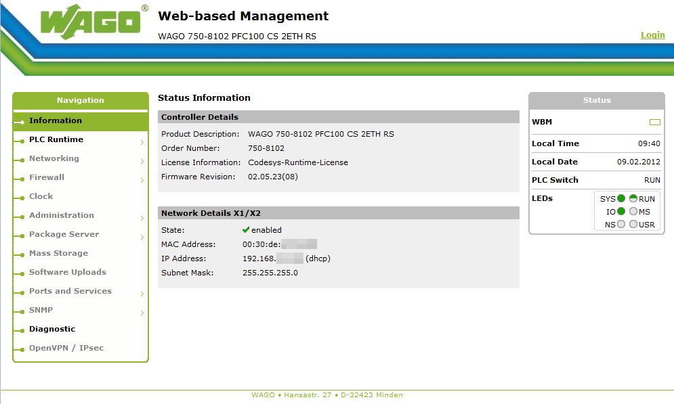
Task: Expand the PLC Runtime submenu arrow
Action: pyautogui.click(x=142, y=142)
